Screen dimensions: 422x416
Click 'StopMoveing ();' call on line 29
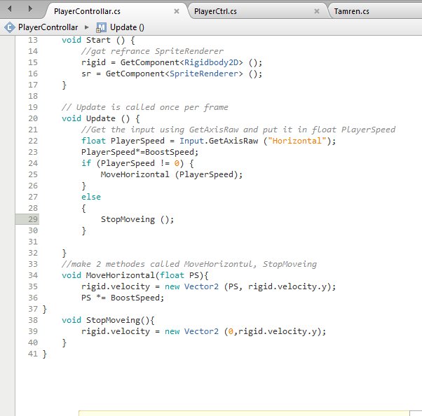pos(137,219)
